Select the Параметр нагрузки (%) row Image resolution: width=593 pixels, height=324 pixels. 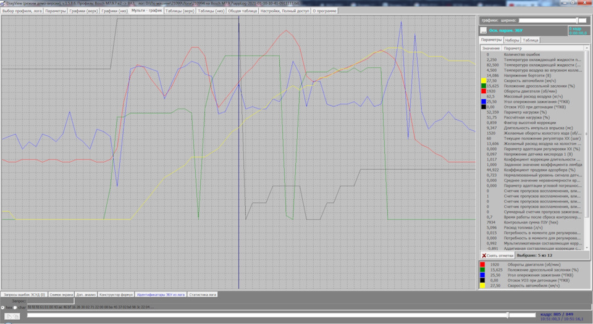pos(532,112)
